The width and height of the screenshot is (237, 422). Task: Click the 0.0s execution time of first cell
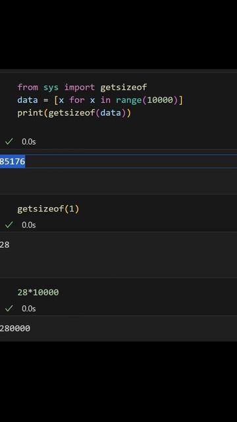[29, 142]
